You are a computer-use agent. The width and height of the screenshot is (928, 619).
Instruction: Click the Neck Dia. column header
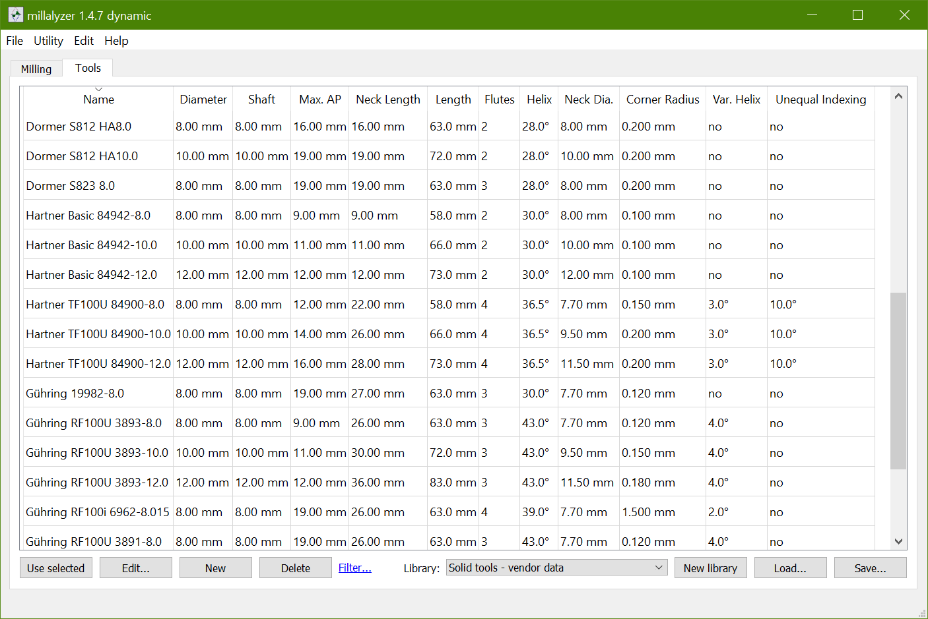pos(589,100)
